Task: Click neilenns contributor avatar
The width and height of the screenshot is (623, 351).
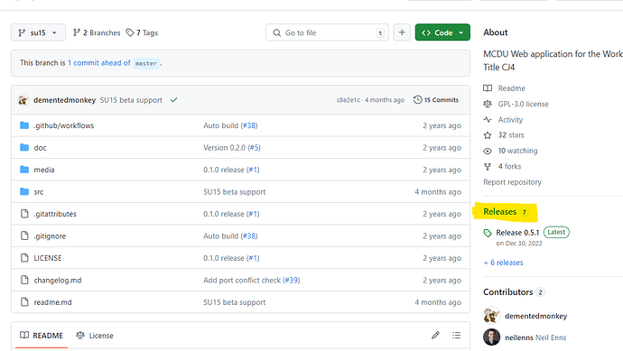Action: pos(491,337)
